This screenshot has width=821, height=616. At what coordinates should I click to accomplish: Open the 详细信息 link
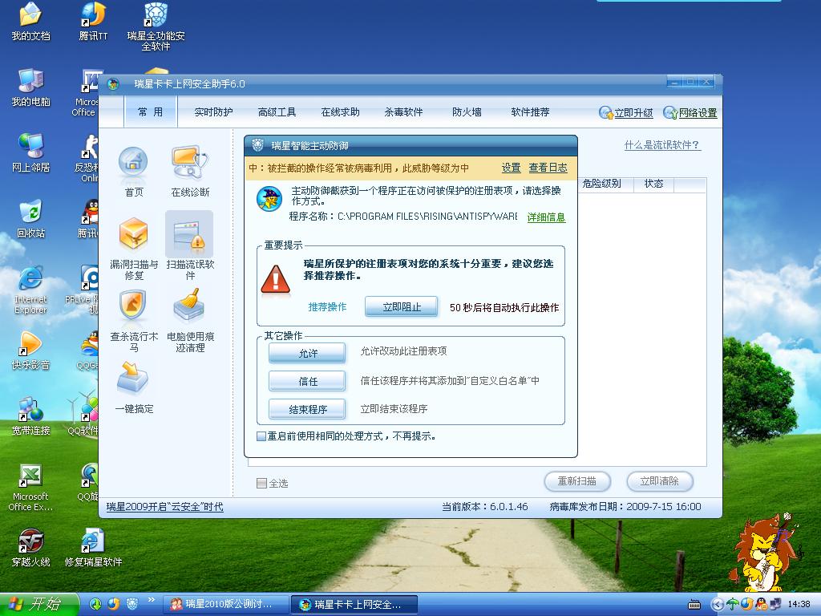tap(546, 217)
